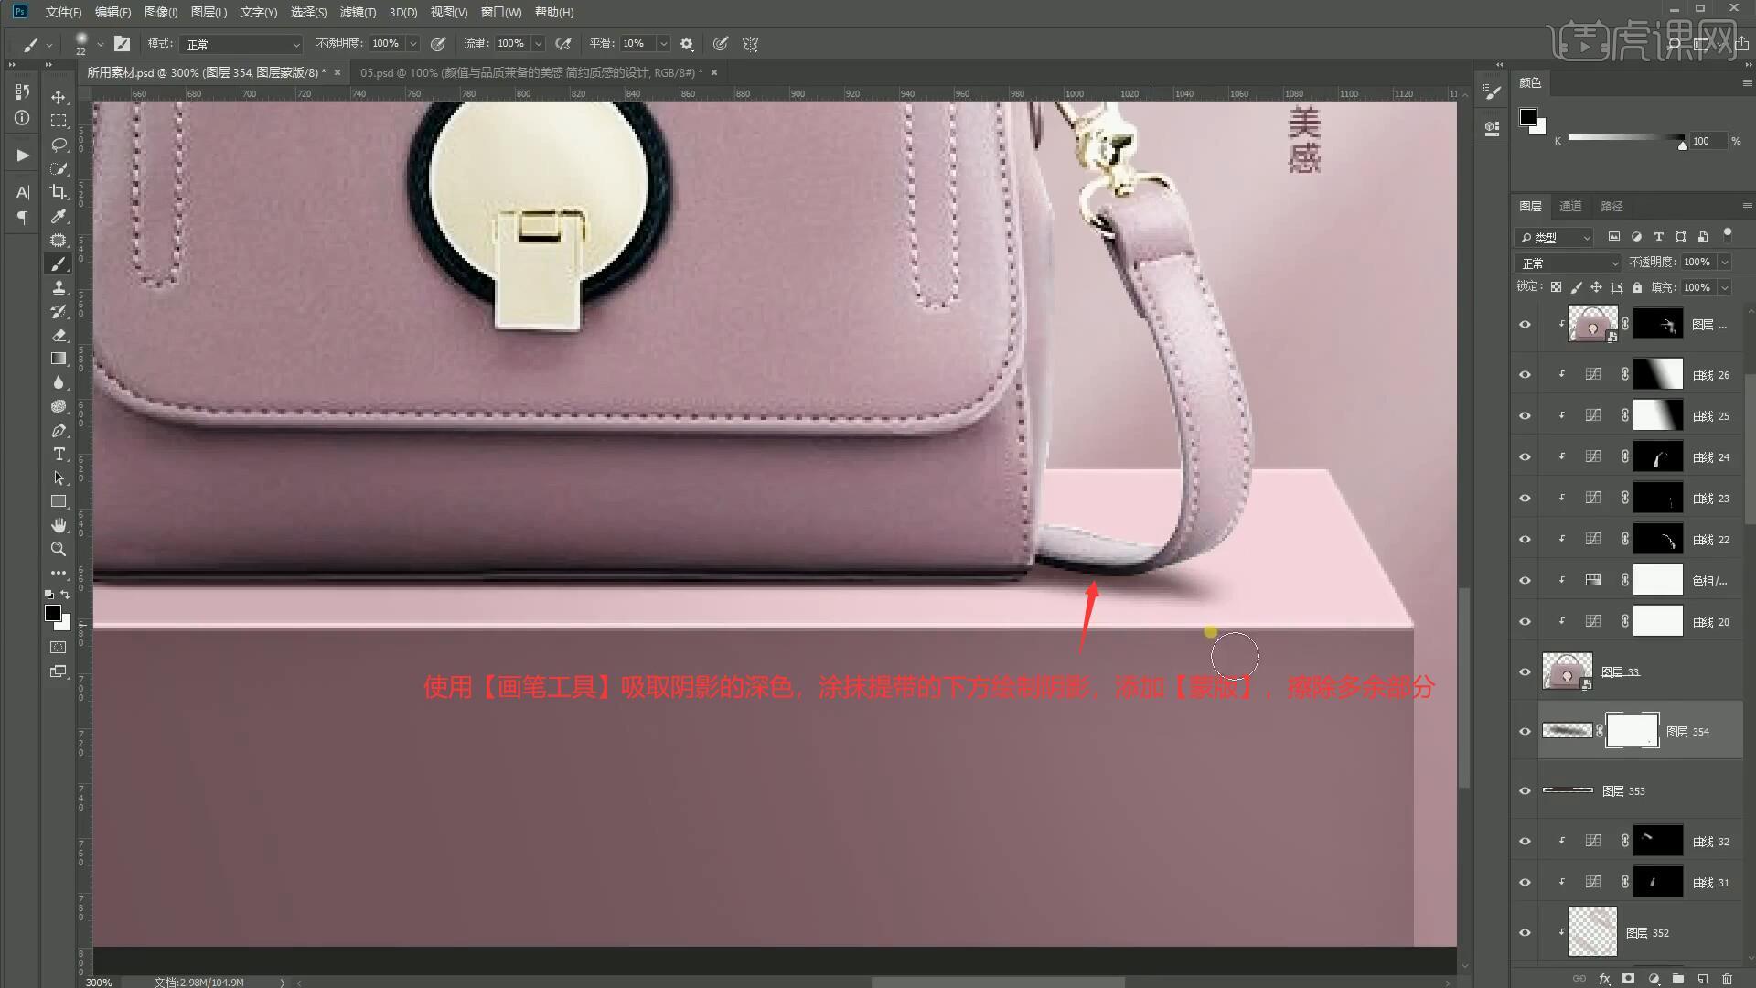Switch to the 通道 tab
The height and width of the screenshot is (988, 1756).
click(x=1570, y=206)
